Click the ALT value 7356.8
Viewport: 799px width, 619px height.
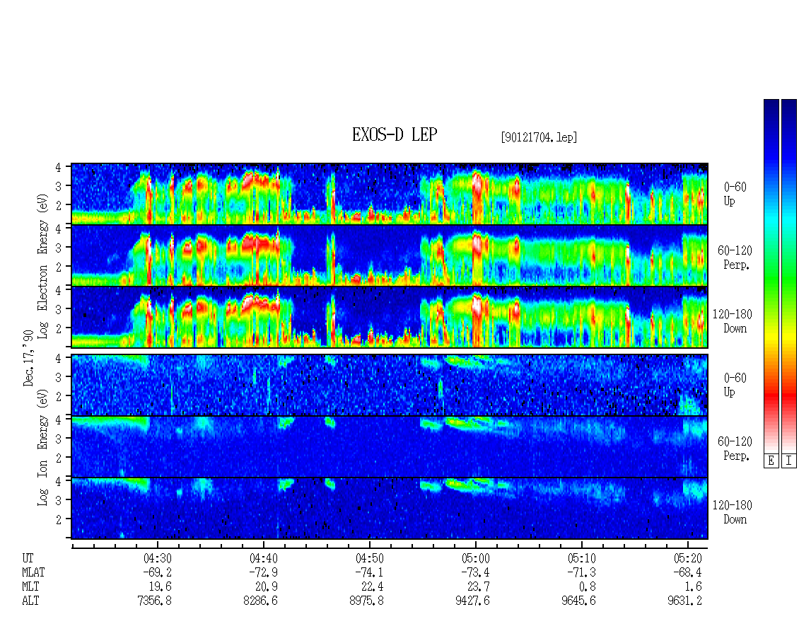[x=154, y=601]
